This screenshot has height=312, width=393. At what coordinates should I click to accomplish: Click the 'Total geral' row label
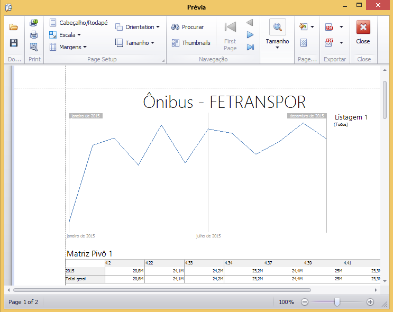(76, 279)
